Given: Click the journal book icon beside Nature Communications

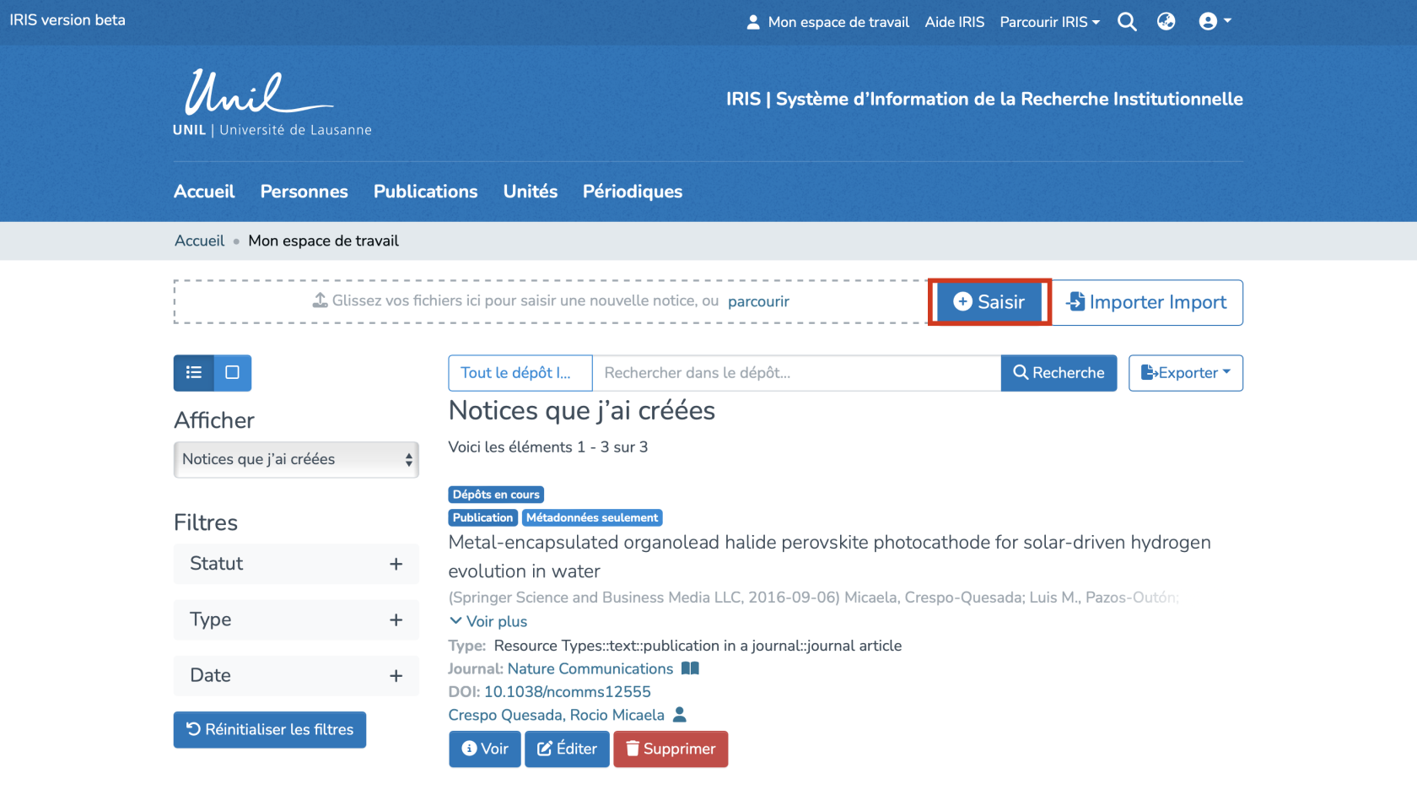Looking at the screenshot, I should pyautogui.click(x=690, y=668).
